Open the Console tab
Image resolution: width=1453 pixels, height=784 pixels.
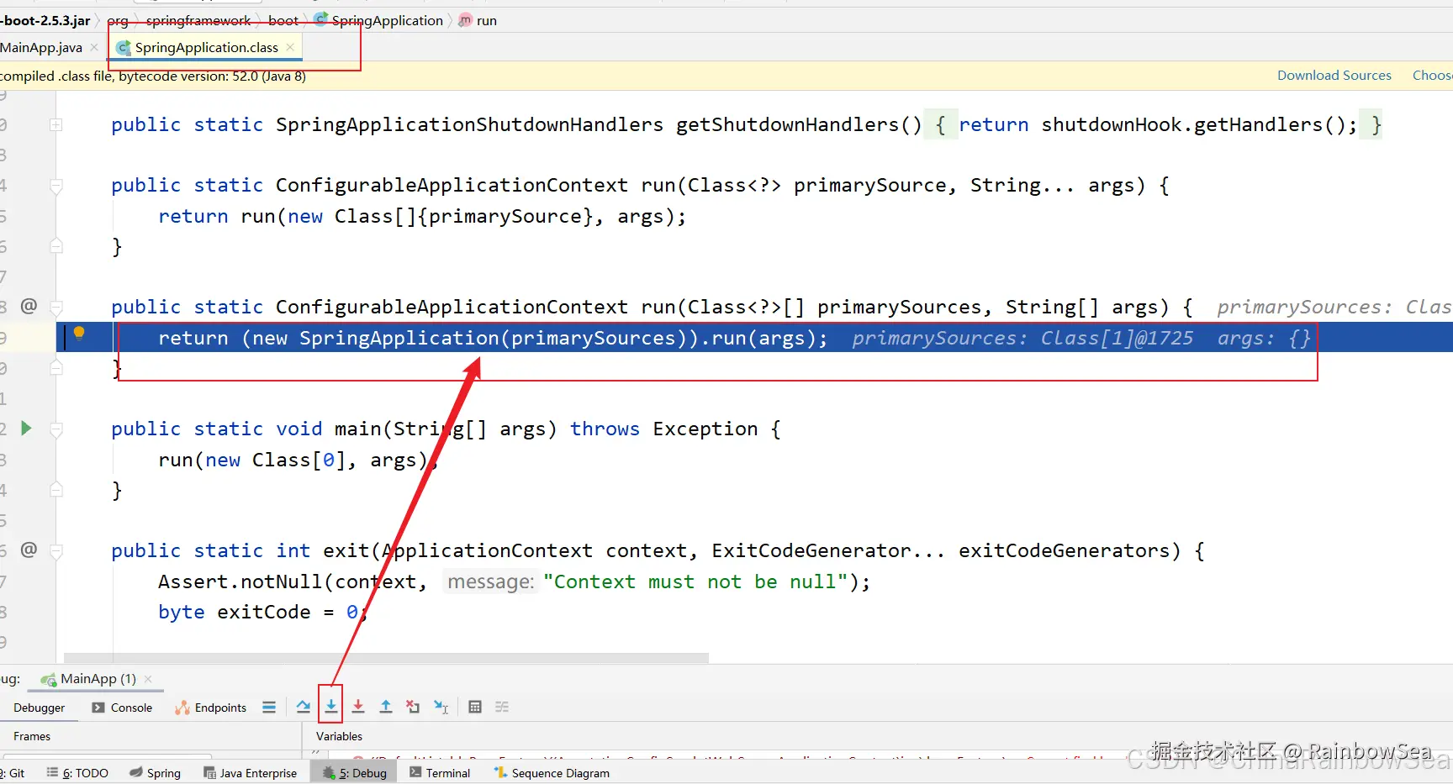(123, 708)
